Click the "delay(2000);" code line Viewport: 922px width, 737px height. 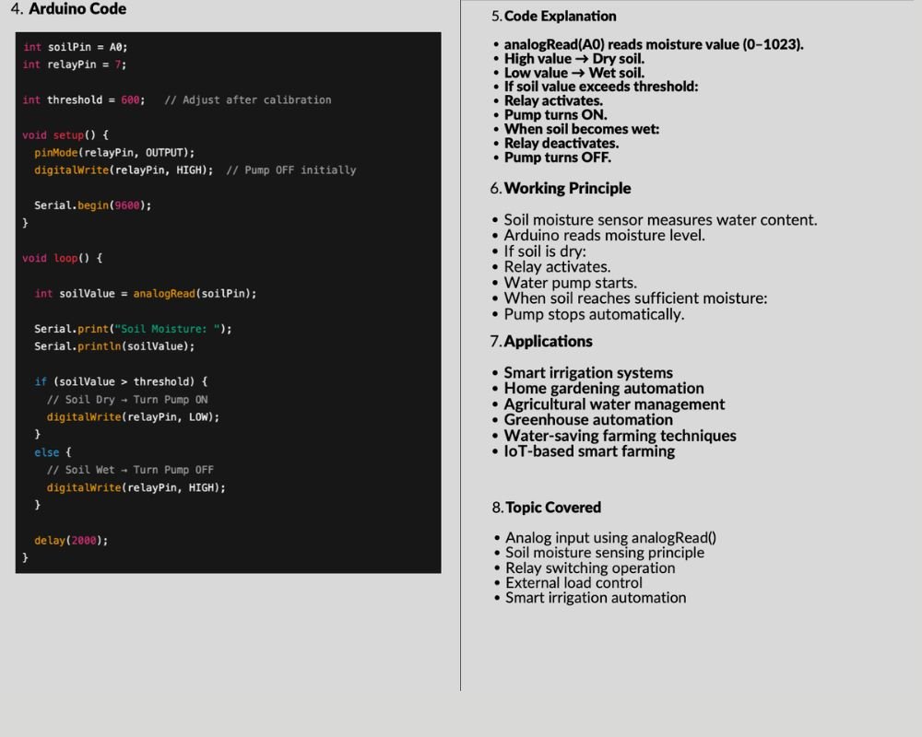(71, 541)
